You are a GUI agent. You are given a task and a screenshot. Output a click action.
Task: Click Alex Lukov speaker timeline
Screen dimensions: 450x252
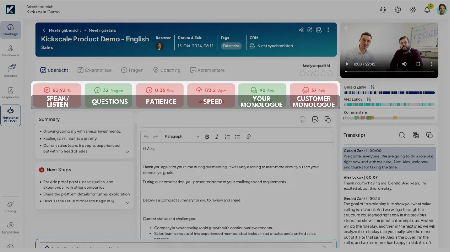[389, 105]
